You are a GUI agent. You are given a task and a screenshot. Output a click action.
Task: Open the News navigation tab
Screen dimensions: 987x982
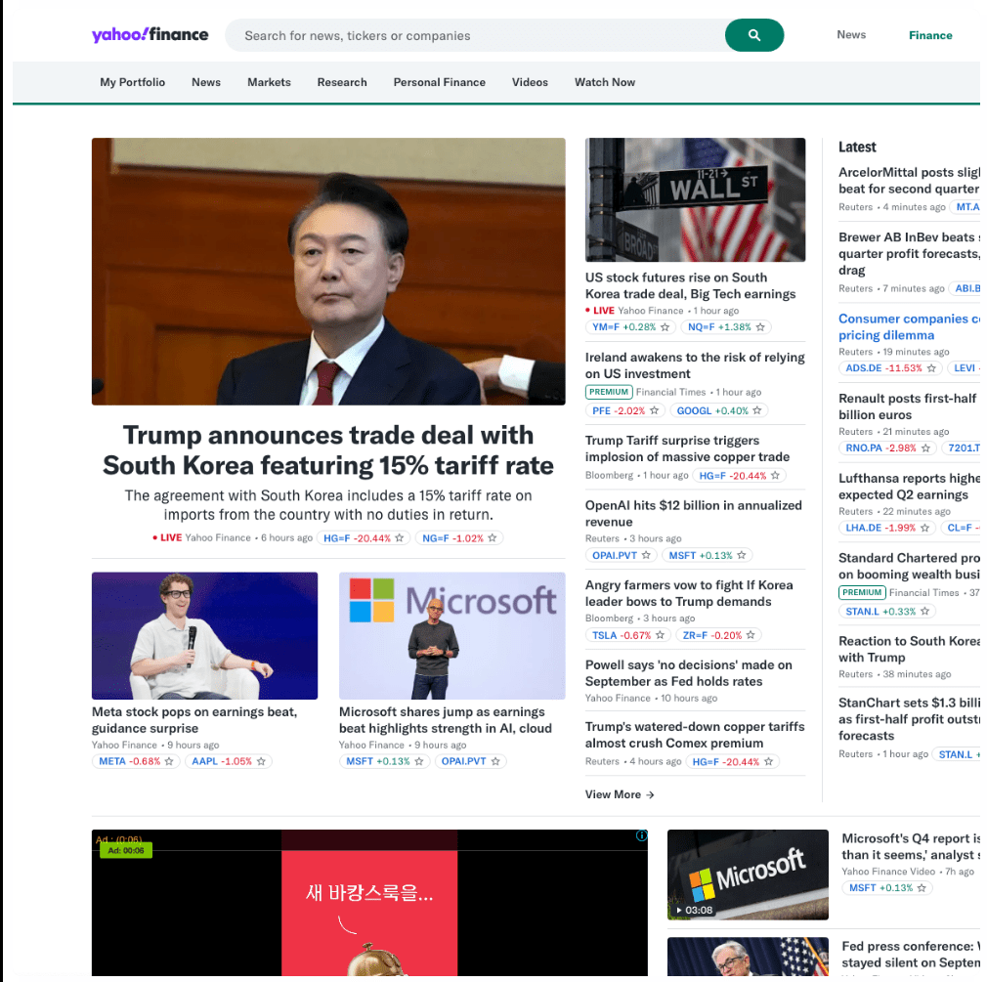pyautogui.click(x=206, y=82)
